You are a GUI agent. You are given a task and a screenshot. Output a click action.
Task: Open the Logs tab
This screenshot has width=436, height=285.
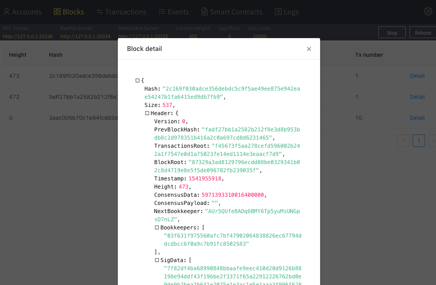pyautogui.click(x=287, y=12)
